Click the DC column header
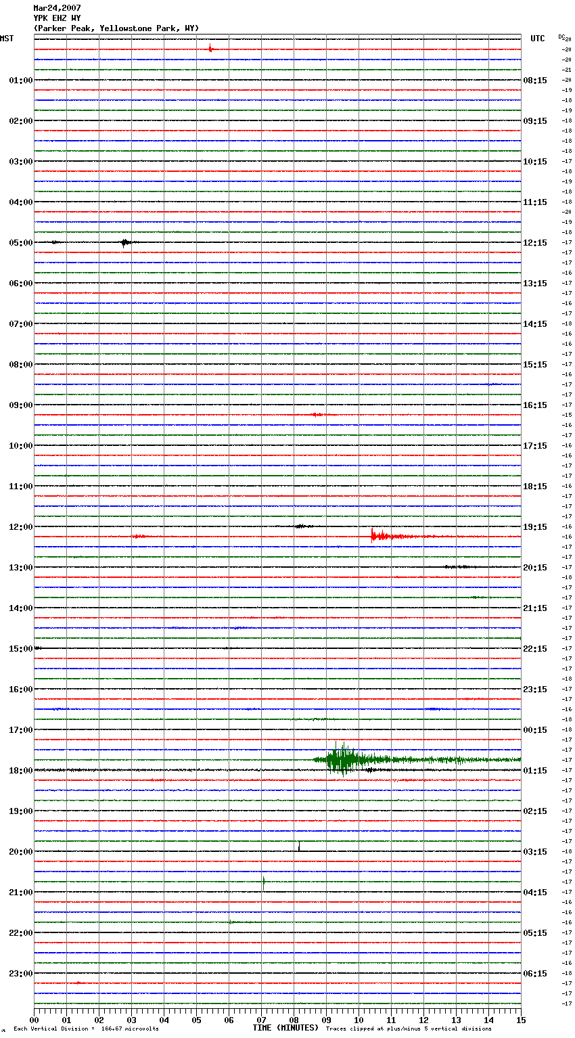This screenshot has width=575, height=1038. pos(561,37)
